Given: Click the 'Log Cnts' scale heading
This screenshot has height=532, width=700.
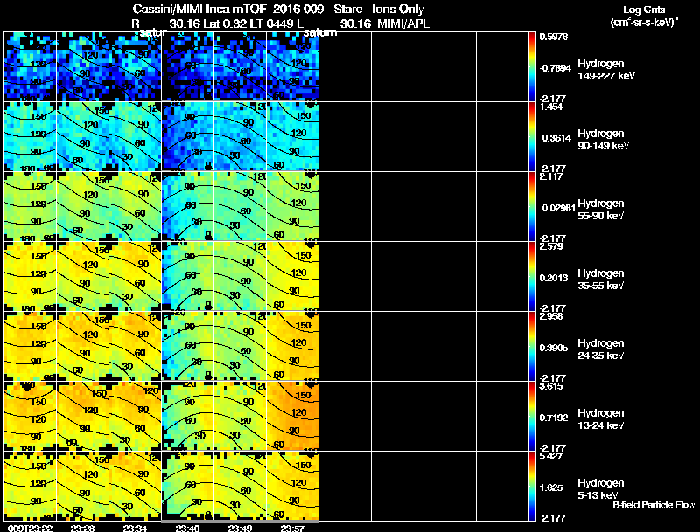Looking at the screenshot, I should (644, 10).
